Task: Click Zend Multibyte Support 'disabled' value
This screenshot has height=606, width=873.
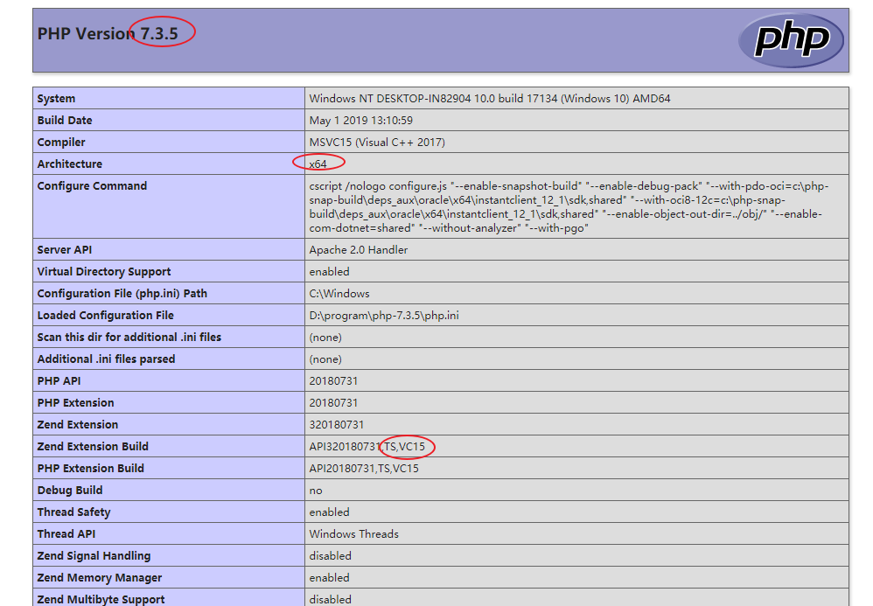Action: coord(330,599)
